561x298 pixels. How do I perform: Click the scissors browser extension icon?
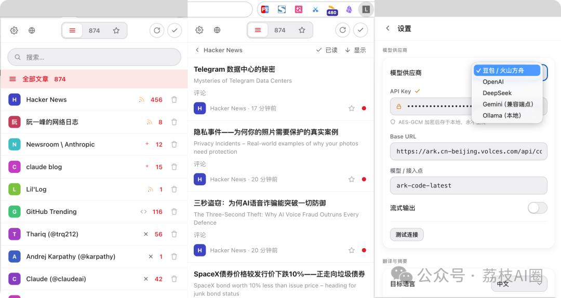click(315, 10)
